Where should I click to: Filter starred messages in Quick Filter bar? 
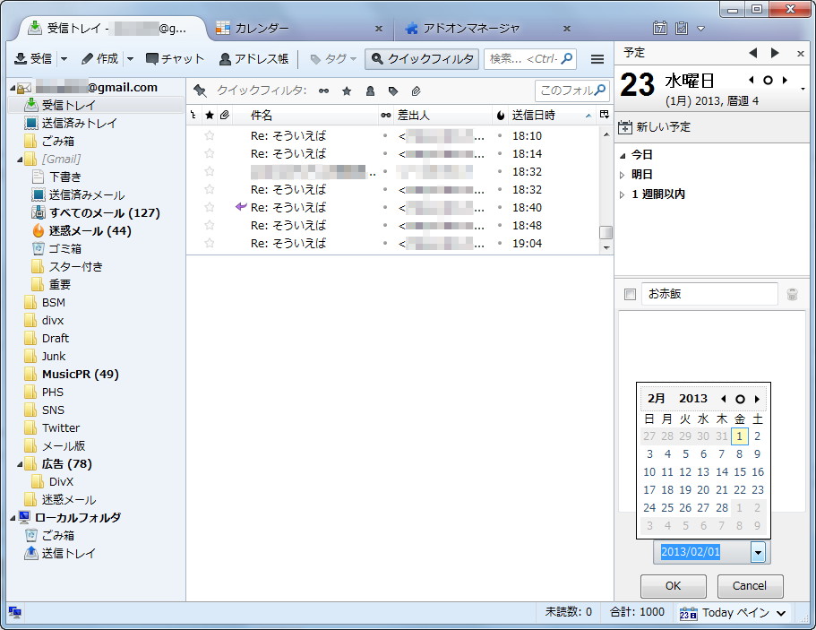pos(348,88)
